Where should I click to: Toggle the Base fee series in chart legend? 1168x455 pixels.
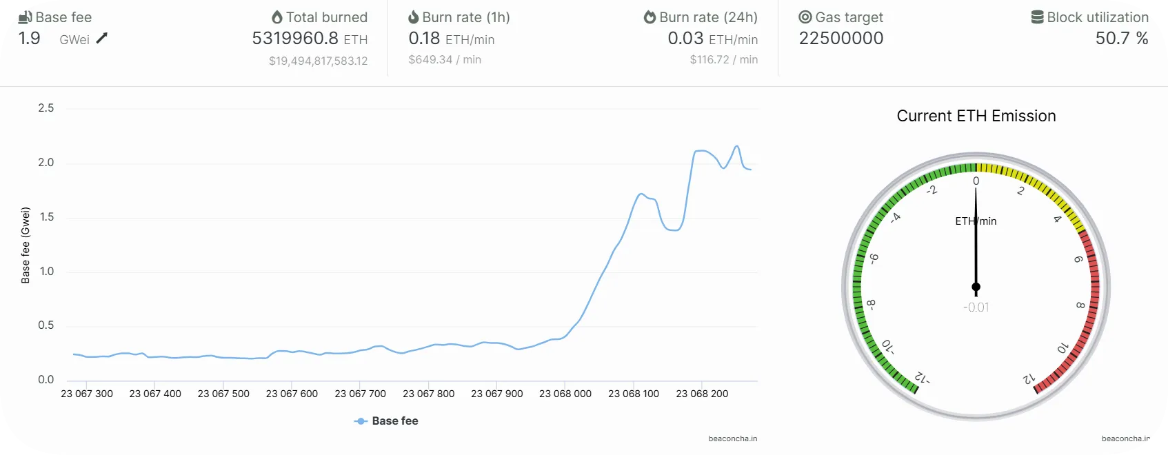pos(386,421)
